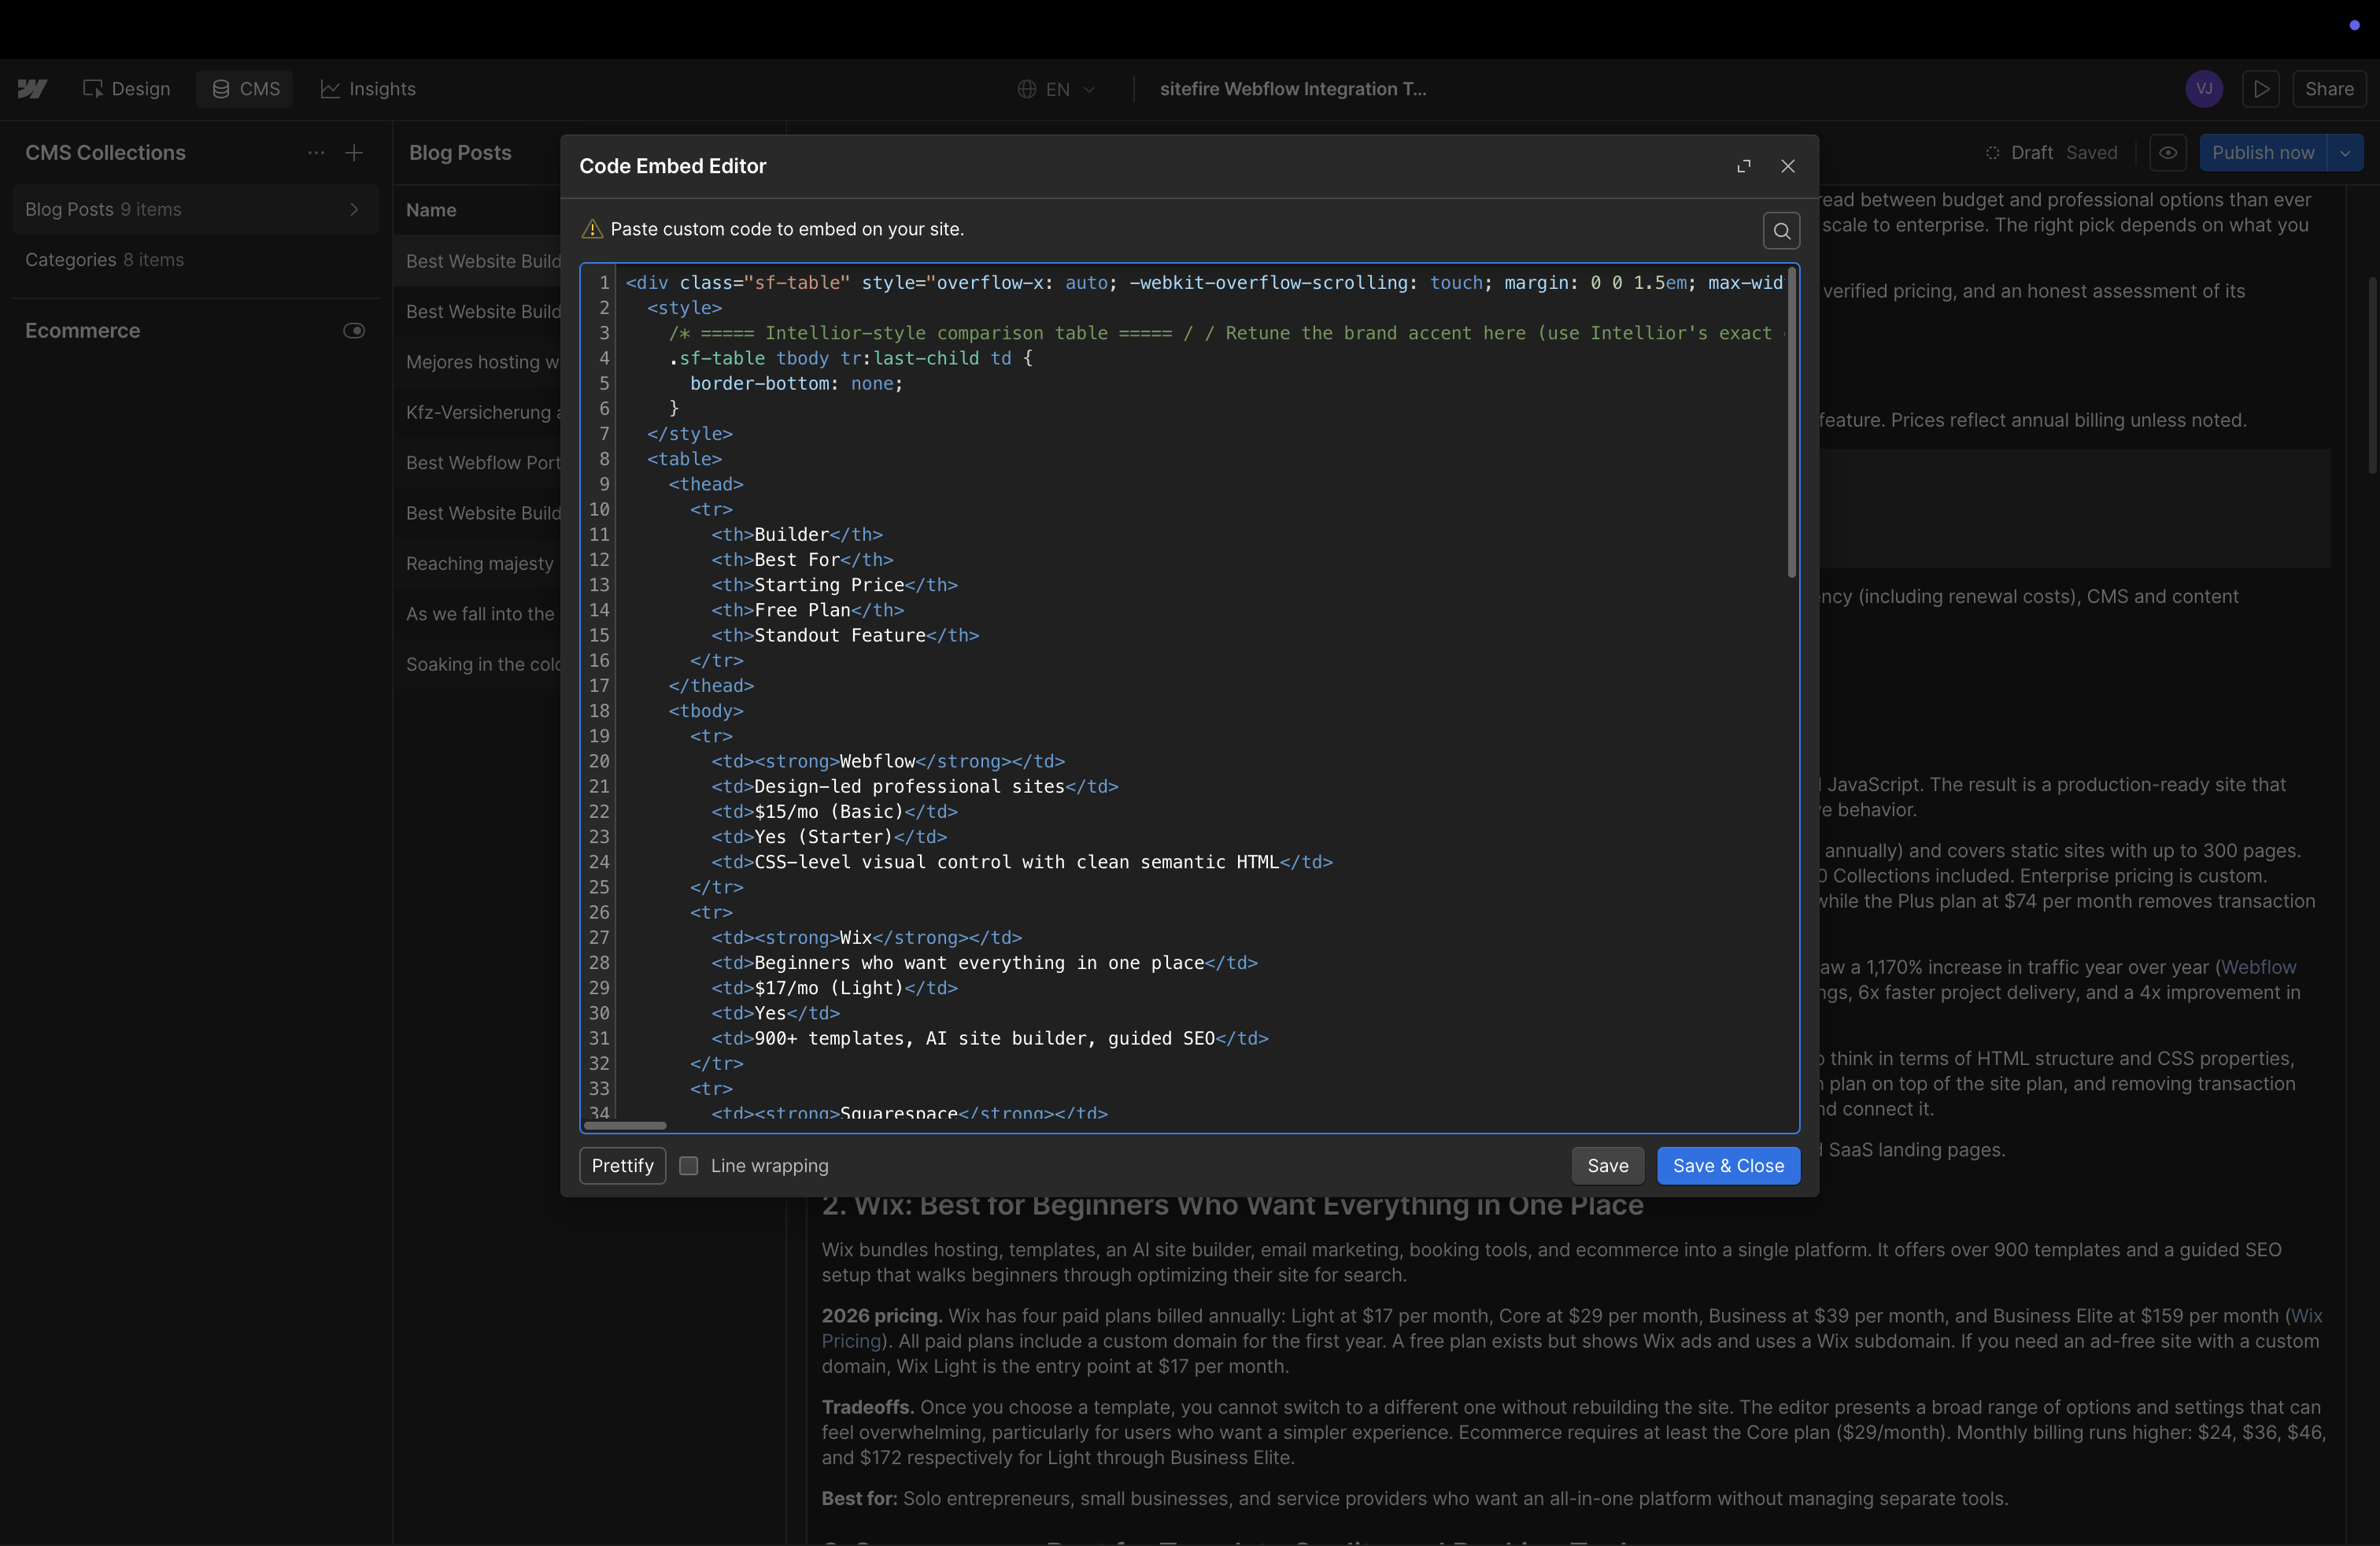Image resolution: width=2380 pixels, height=1546 pixels.
Task: Open Best Webflow Port blog post row
Action: pyautogui.click(x=483, y=463)
